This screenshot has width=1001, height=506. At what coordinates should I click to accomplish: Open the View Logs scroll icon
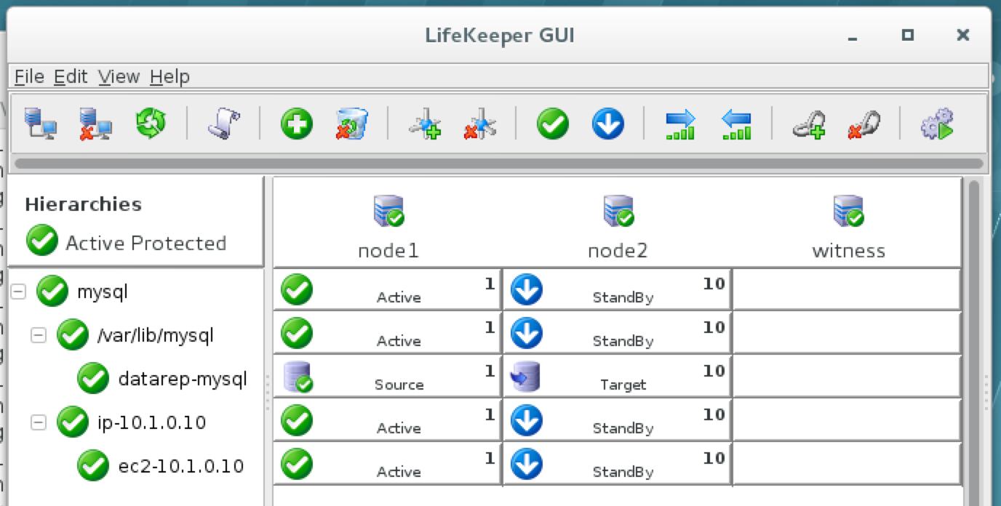223,124
